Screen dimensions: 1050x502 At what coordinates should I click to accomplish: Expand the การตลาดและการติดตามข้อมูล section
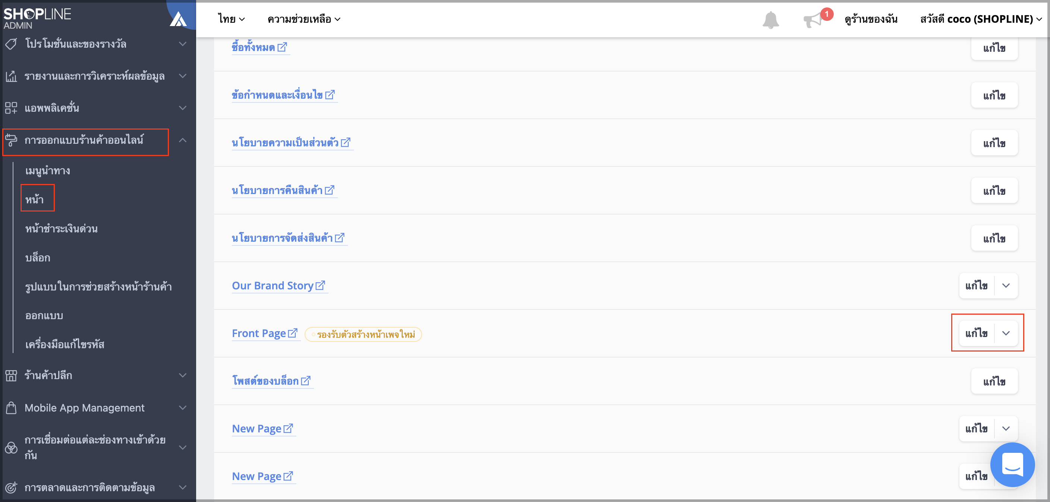(x=183, y=487)
